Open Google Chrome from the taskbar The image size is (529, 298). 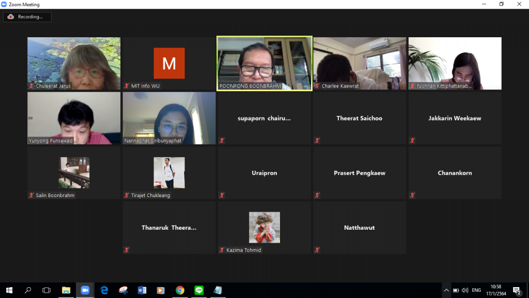coord(180,290)
